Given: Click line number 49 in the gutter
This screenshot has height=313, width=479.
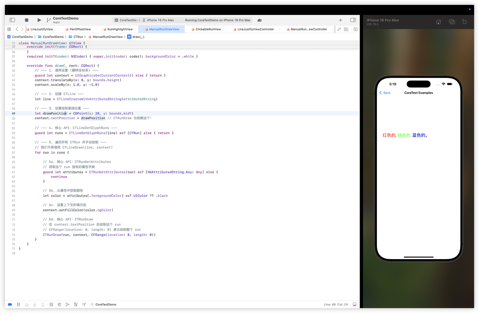Looking at the screenshot, I should pyautogui.click(x=13, y=113).
